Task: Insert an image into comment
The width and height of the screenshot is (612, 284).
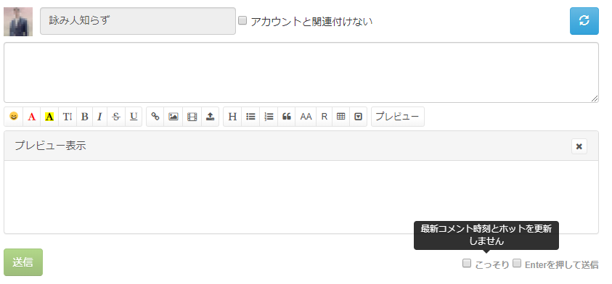Action: [174, 117]
